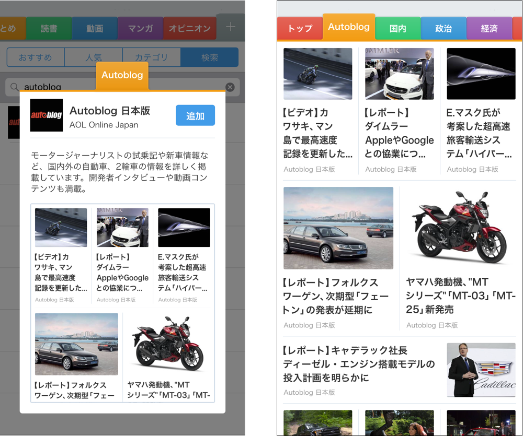Image resolution: width=523 pixels, height=436 pixels.
Task: Tap the AOL Online Japan publisher text
Action: click(104, 125)
